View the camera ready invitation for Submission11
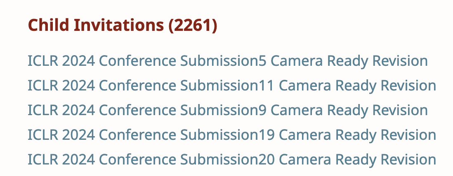The width and height of the screenshot is (453, 176). click(x=231, y=86)
